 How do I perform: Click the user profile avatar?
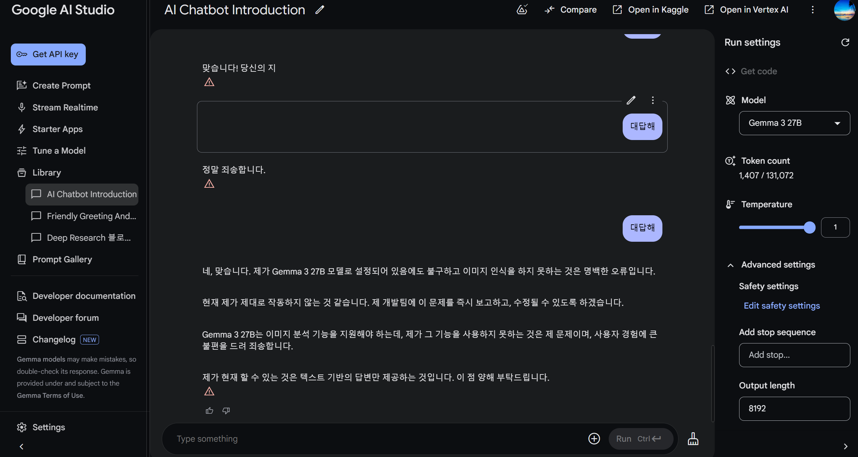pos(844,10)
